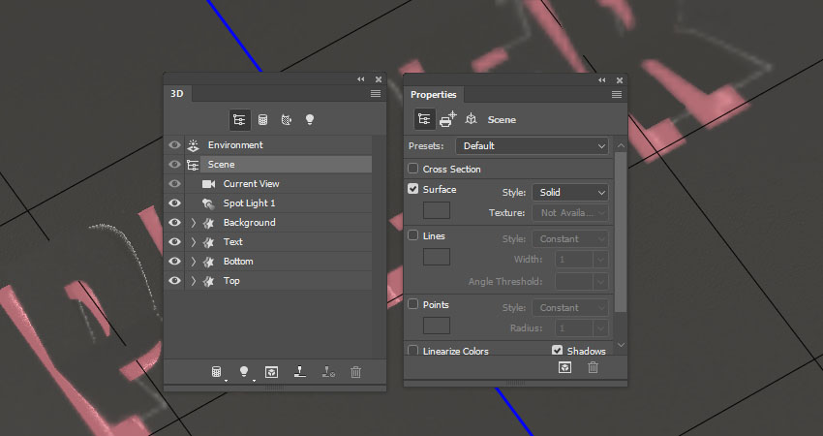Click the Background mesh star icon
This screenshot has width=823, height=436.
coord(208,223)
